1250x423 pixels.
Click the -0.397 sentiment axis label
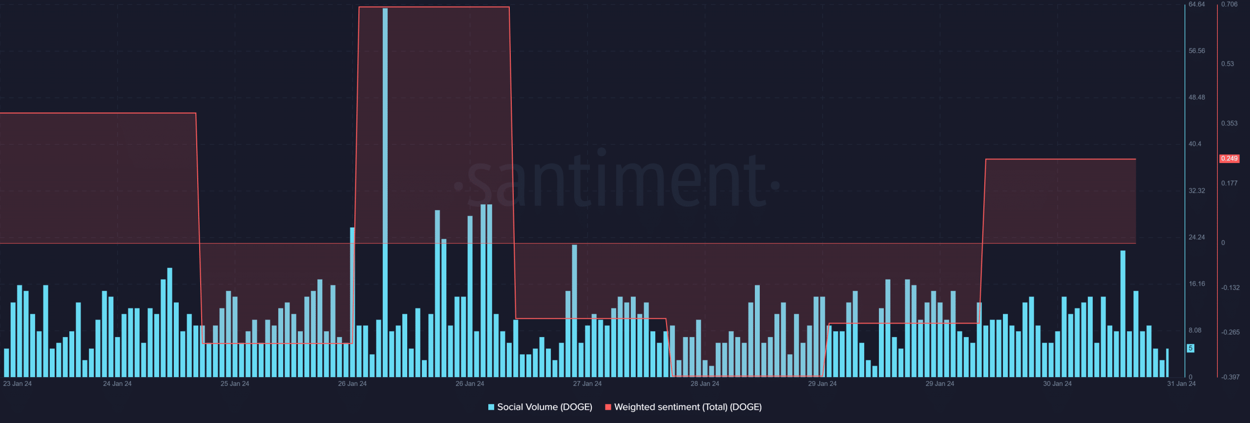[x=1230, y=377]
